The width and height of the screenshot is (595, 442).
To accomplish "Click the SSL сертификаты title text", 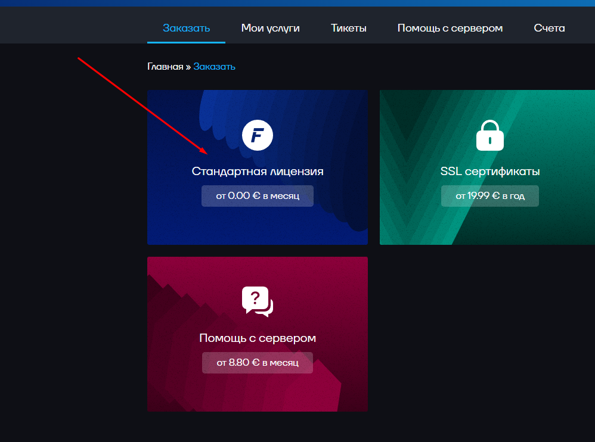I will click(x=489, y=171).
